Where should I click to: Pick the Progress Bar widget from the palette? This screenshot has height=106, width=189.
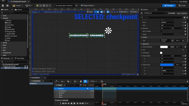point(10,32)
